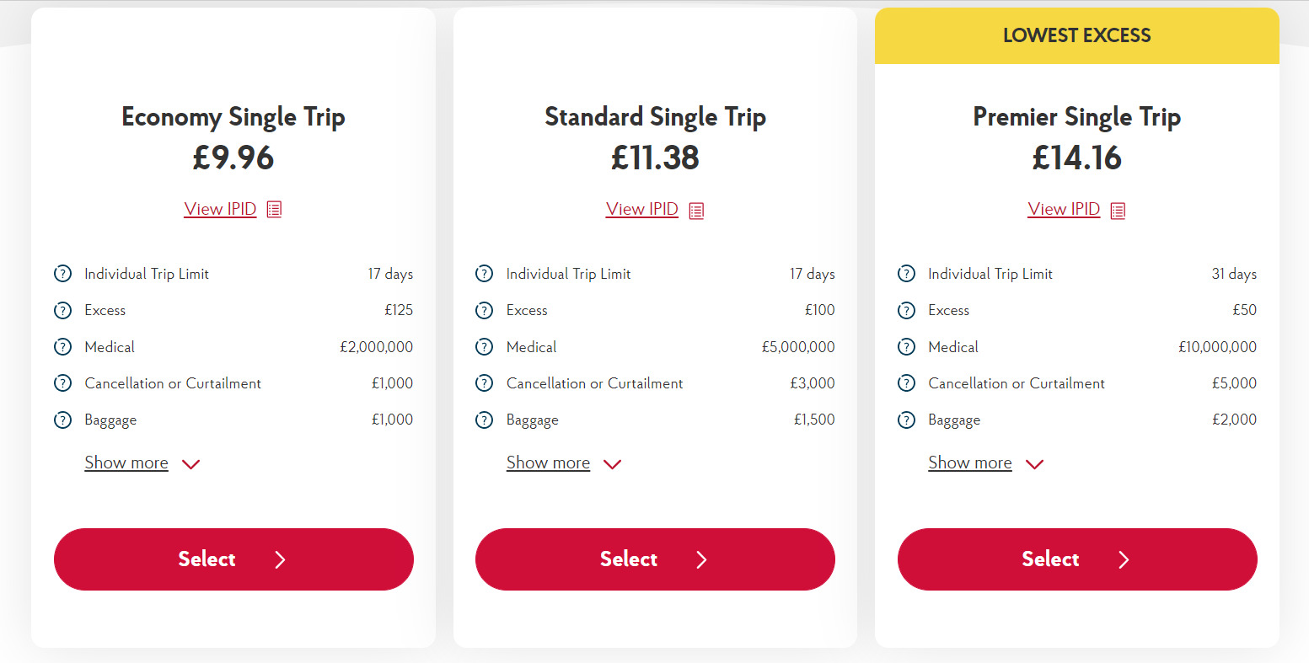
Task: Select the Premier Single Trip plan
Action: pos(1077,559)
